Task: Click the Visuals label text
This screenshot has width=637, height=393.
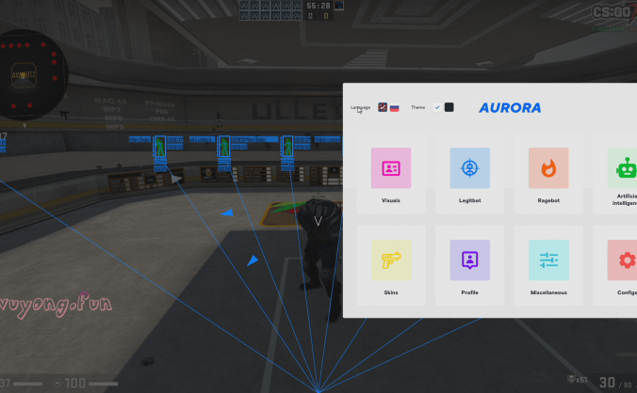Action: coord(391,200)
